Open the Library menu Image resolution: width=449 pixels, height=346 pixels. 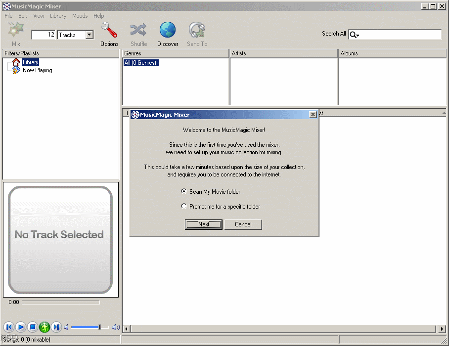click(58, 16)
